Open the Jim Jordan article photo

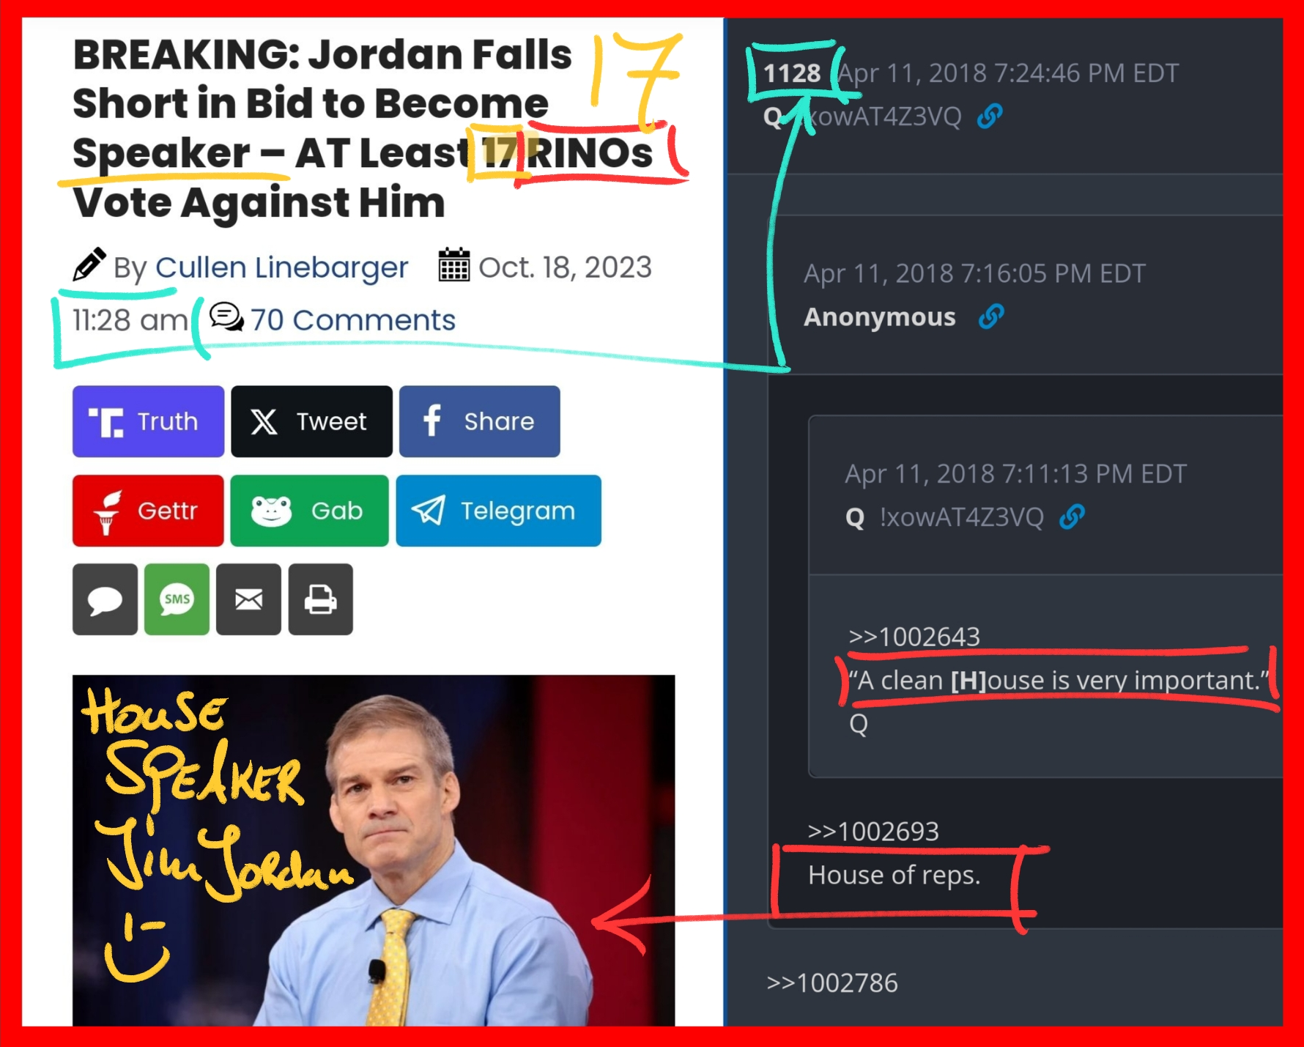[374, 850]
